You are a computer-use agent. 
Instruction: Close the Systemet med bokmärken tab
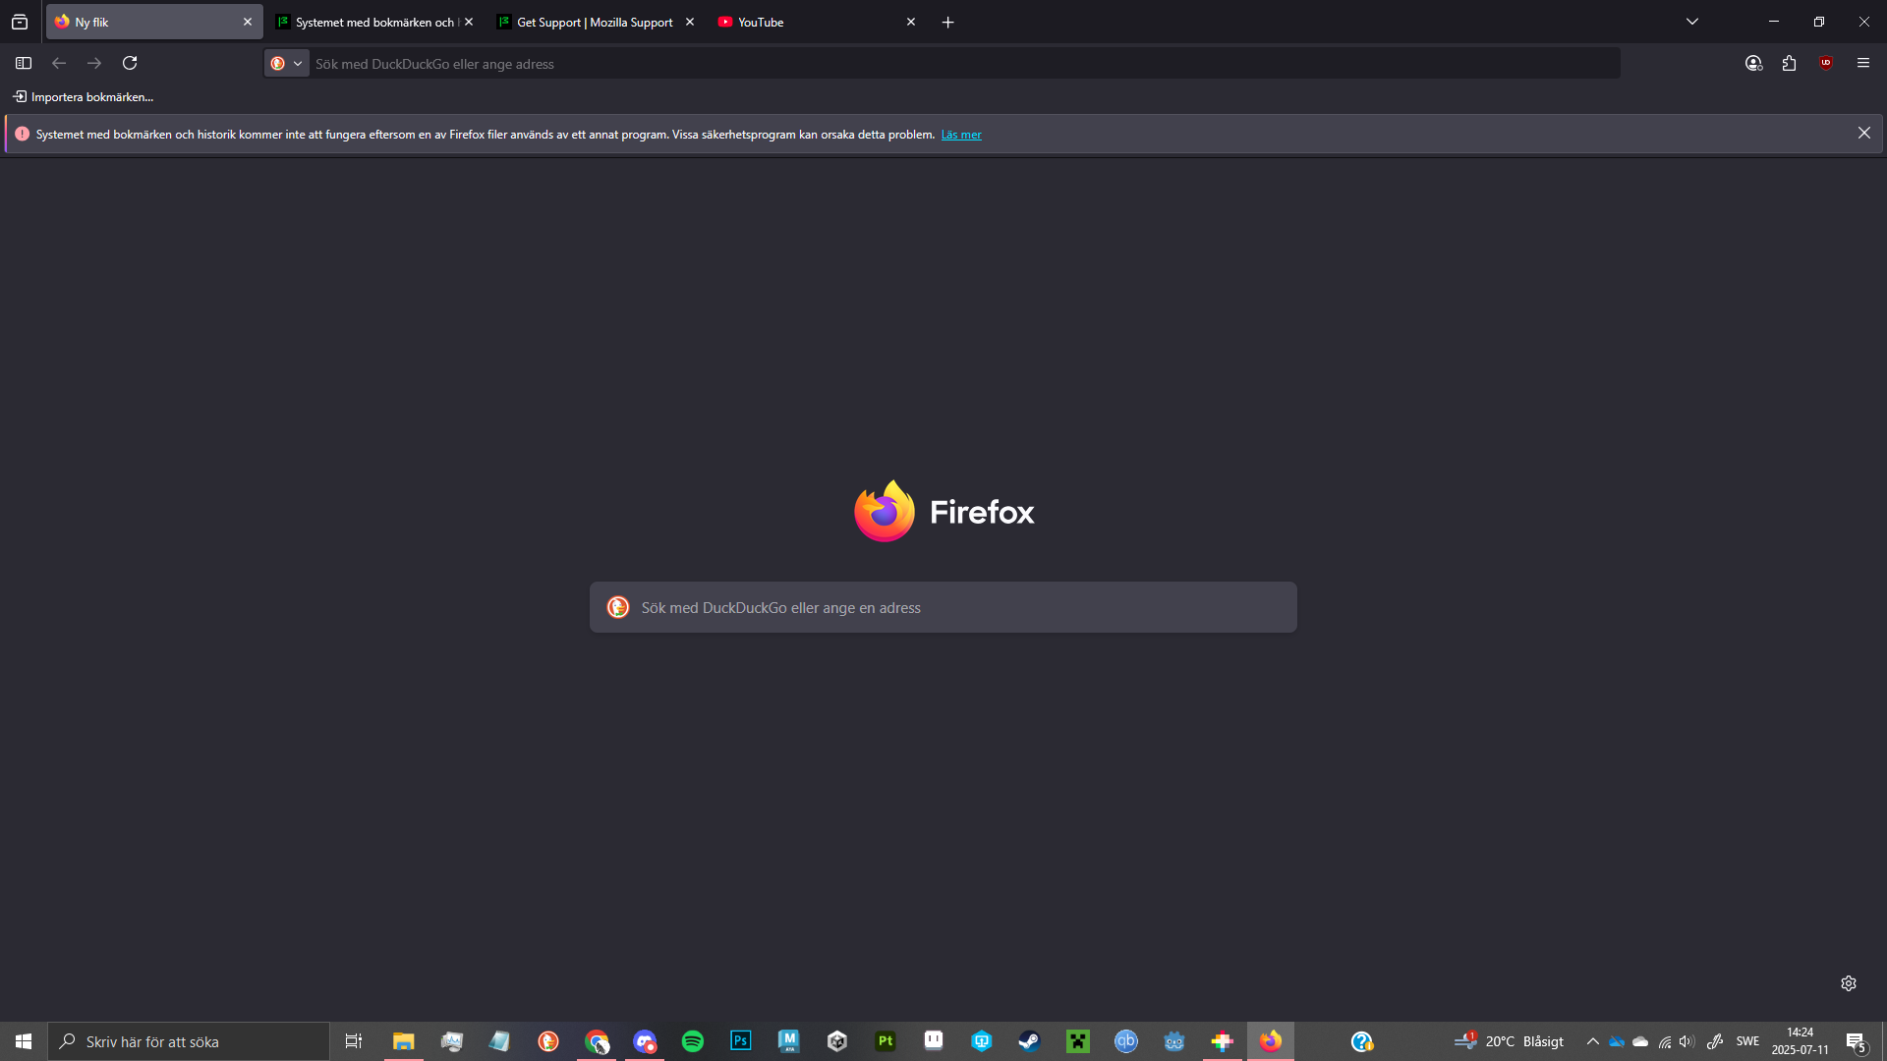[x=469, y=22]
